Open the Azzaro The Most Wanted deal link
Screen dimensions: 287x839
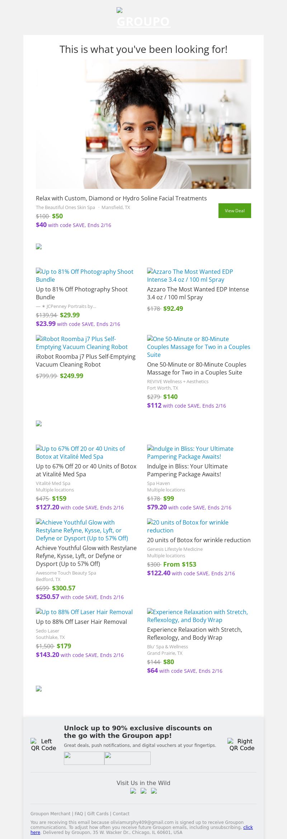tap(190, 276)
